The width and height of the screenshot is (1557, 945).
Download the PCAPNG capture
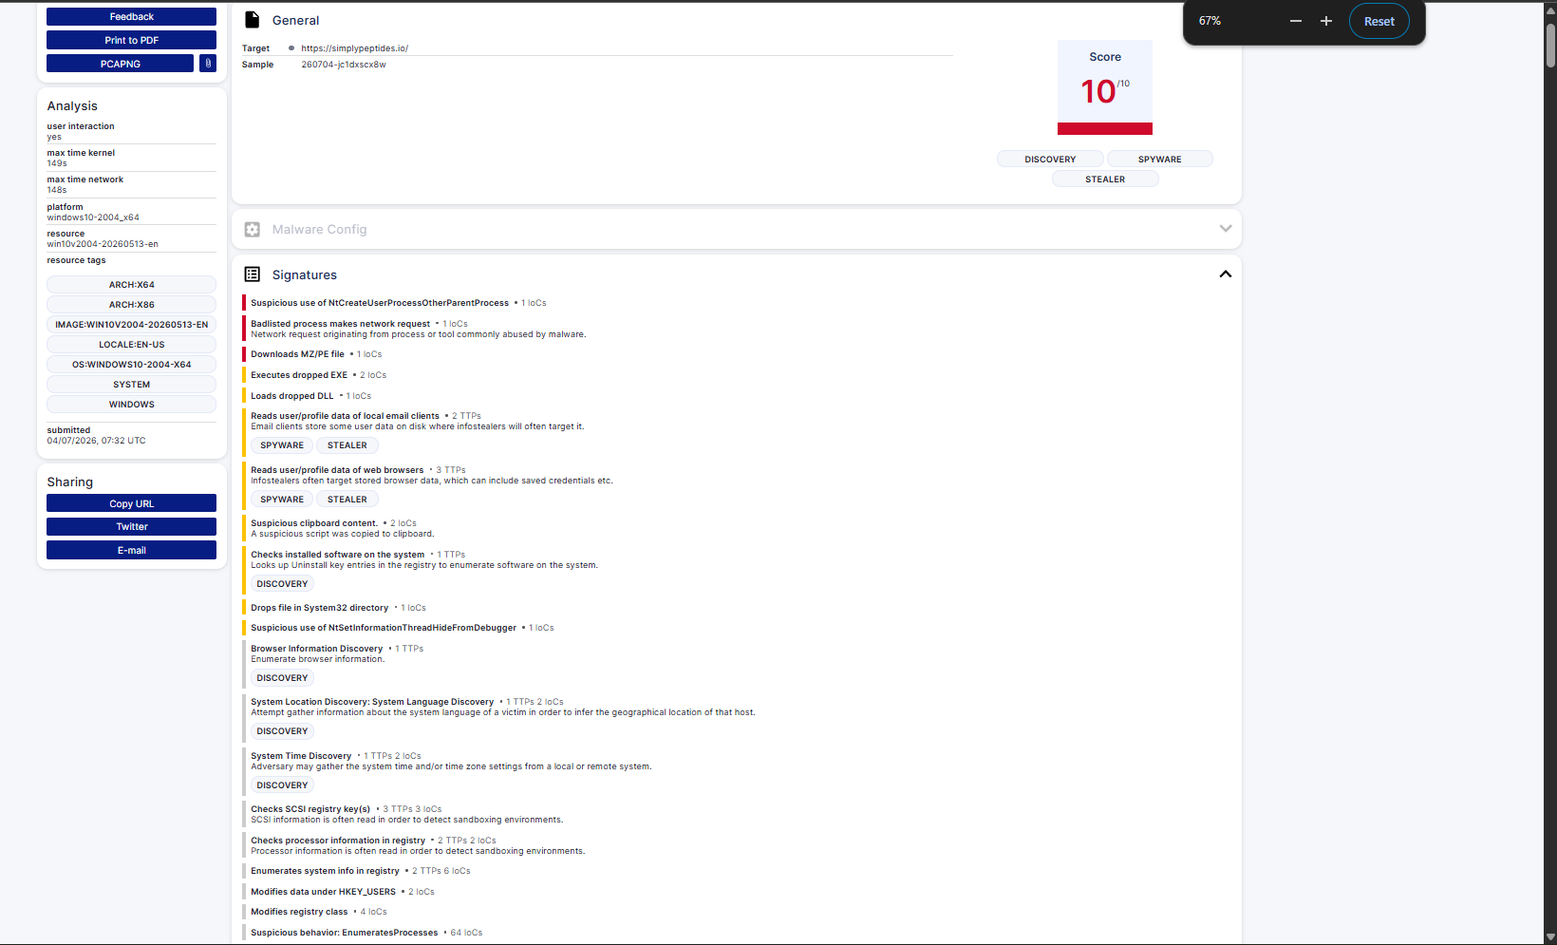tap(121, 64)
